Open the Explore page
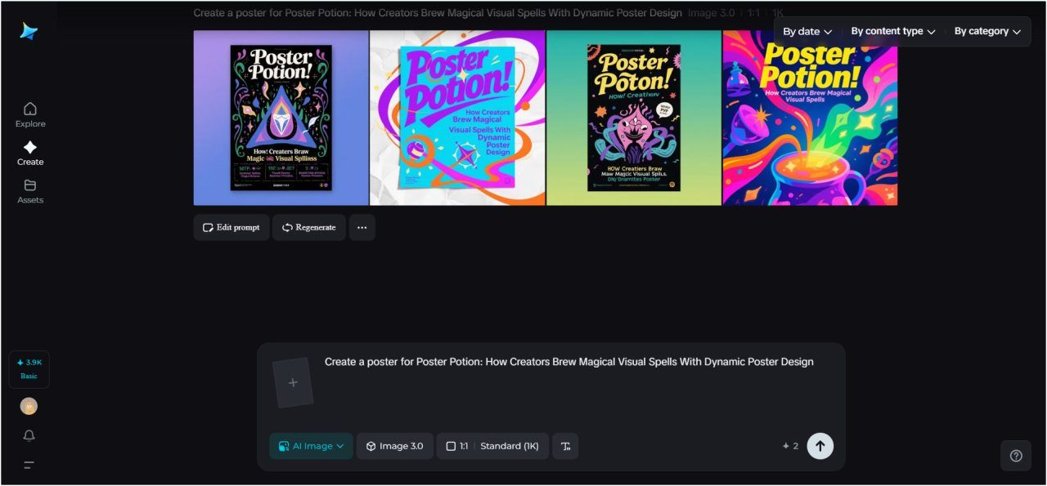Screen dimensions: 1047x486 (x=30, y=114)
